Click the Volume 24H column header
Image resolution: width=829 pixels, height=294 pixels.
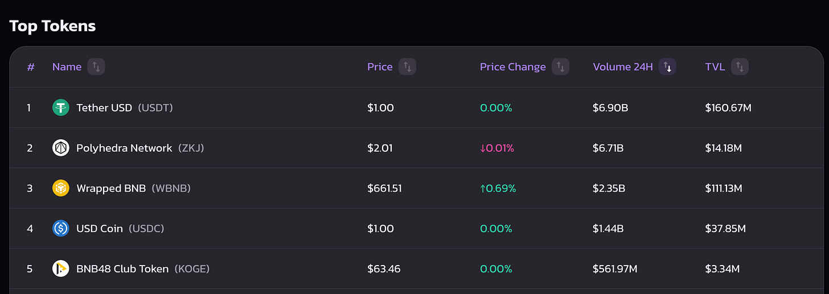point(623,67)
